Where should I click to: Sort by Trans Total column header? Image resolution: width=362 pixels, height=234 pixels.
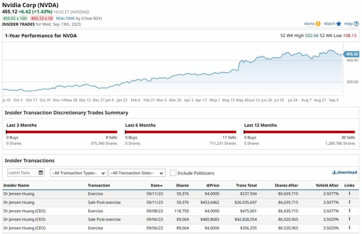[x=246, y=185]
